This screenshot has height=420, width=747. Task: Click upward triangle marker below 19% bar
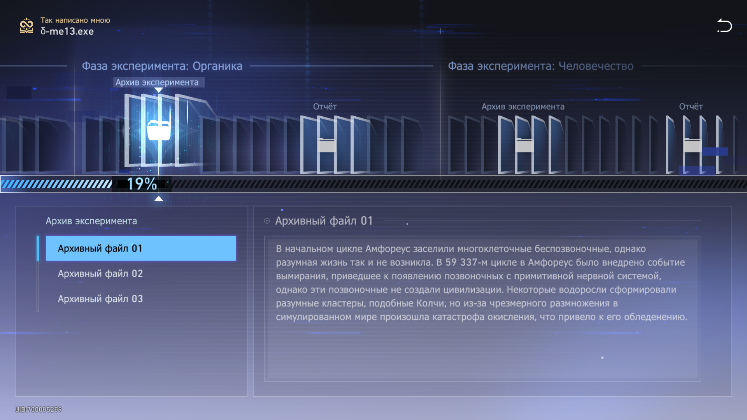(158, 199)
